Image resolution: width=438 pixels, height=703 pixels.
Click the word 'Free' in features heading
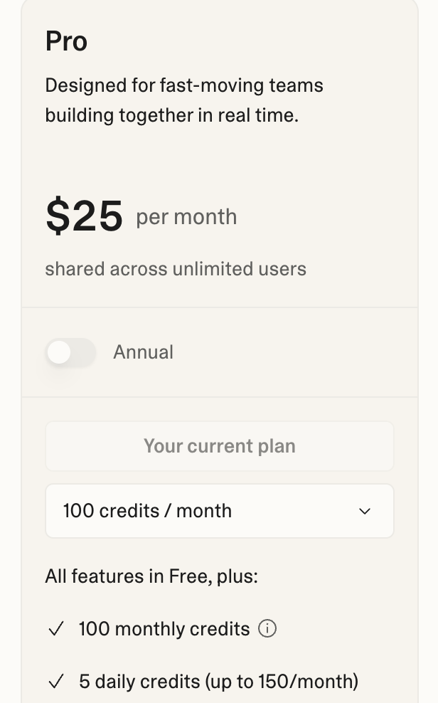click(x=187, y=576)
